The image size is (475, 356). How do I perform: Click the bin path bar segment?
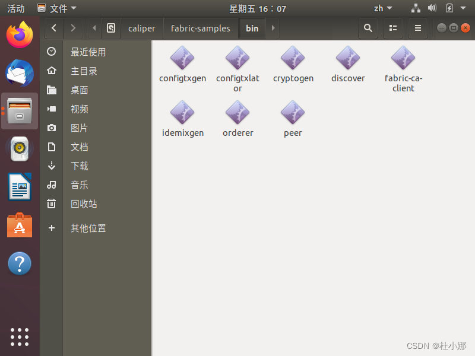(x=252, y=28)
